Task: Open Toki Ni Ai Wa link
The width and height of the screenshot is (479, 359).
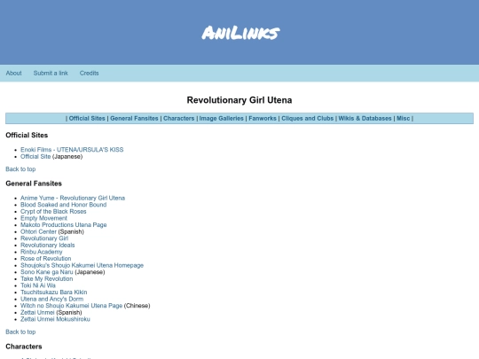Action: [38, 285]
